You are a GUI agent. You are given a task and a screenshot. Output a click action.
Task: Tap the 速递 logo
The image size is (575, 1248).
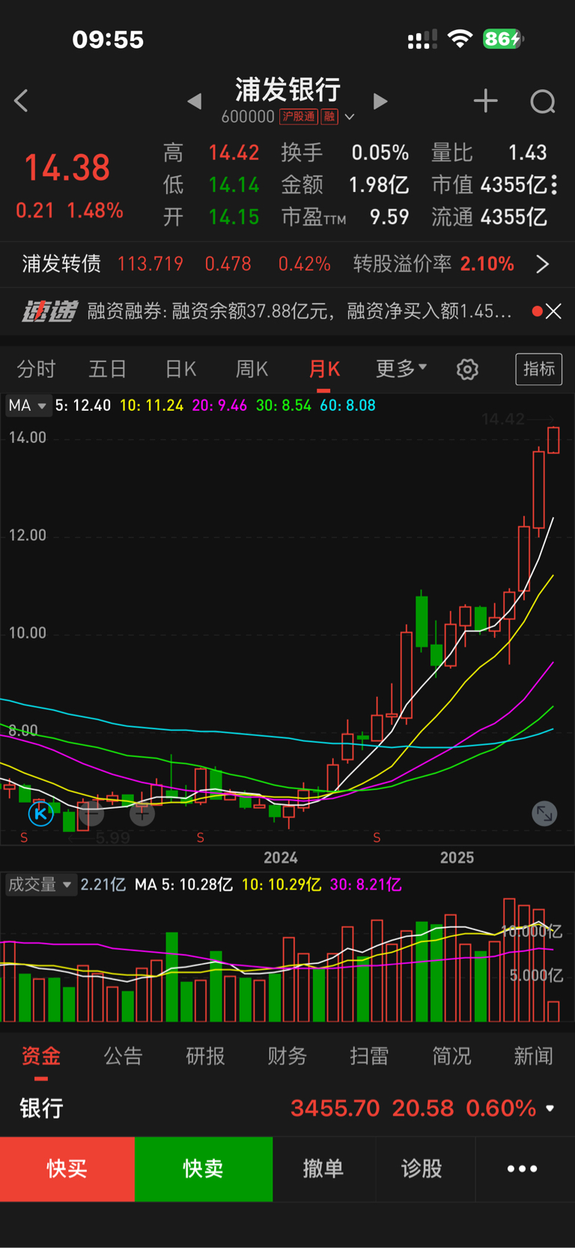[x=49, y=311]
